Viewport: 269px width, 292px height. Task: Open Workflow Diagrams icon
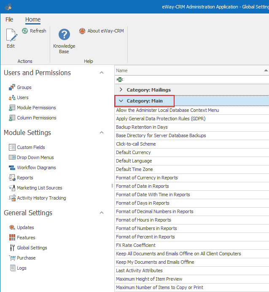pos(12,168)
